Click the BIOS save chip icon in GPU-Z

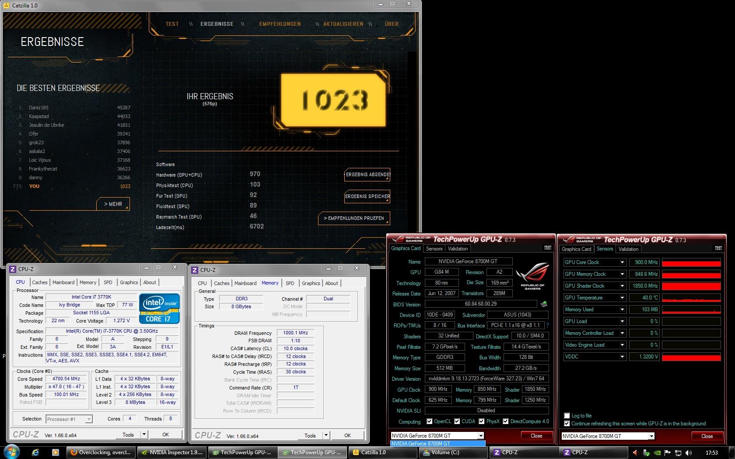544,304
